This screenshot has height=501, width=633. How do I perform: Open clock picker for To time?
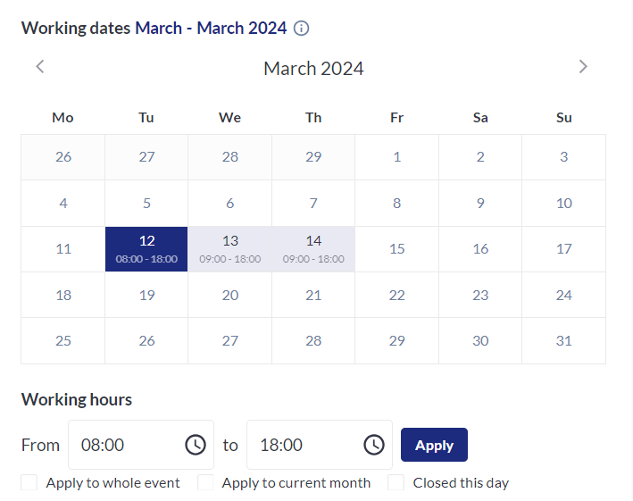tap(373, 445)
